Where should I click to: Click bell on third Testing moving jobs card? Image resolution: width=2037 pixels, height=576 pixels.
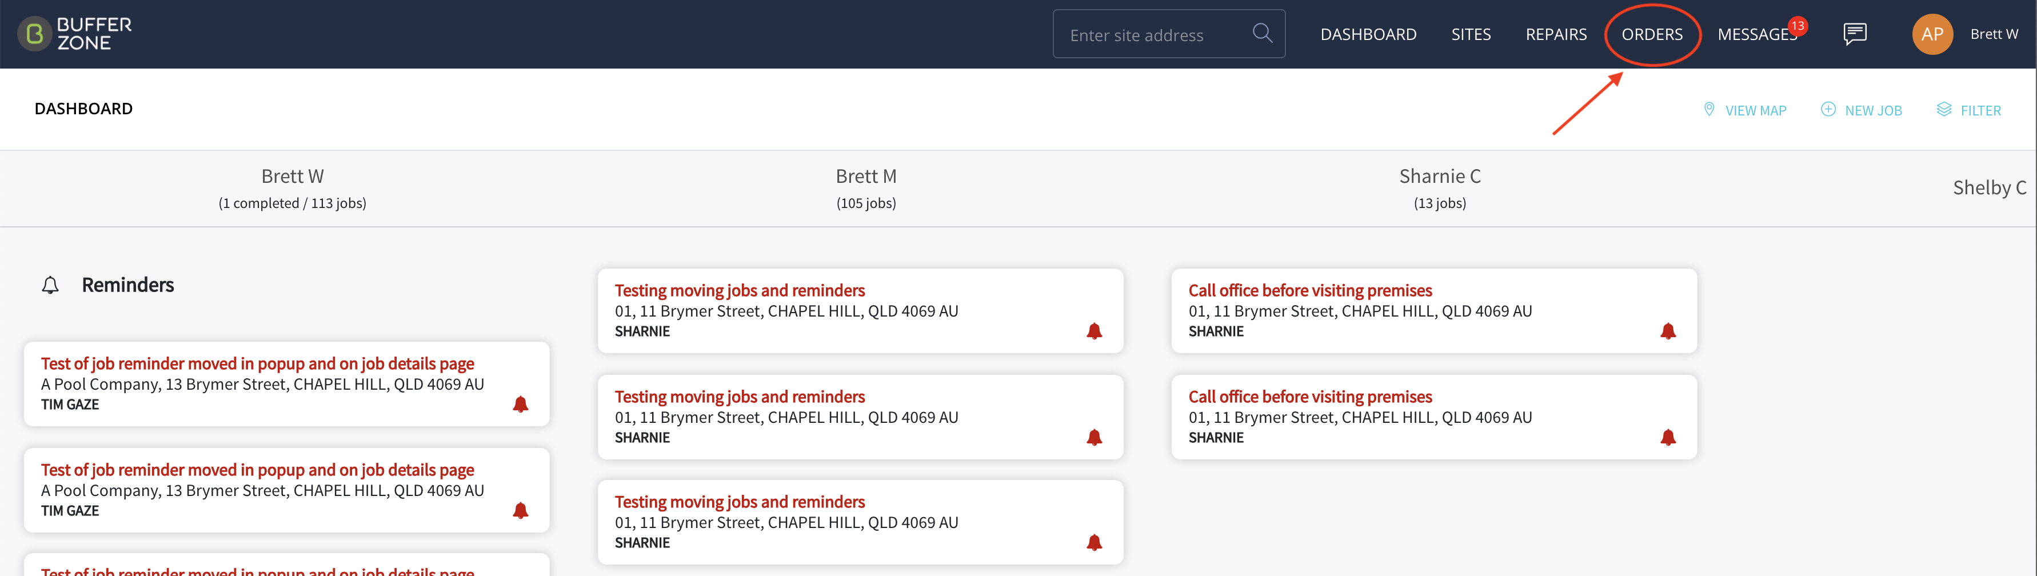[1095, 542]
